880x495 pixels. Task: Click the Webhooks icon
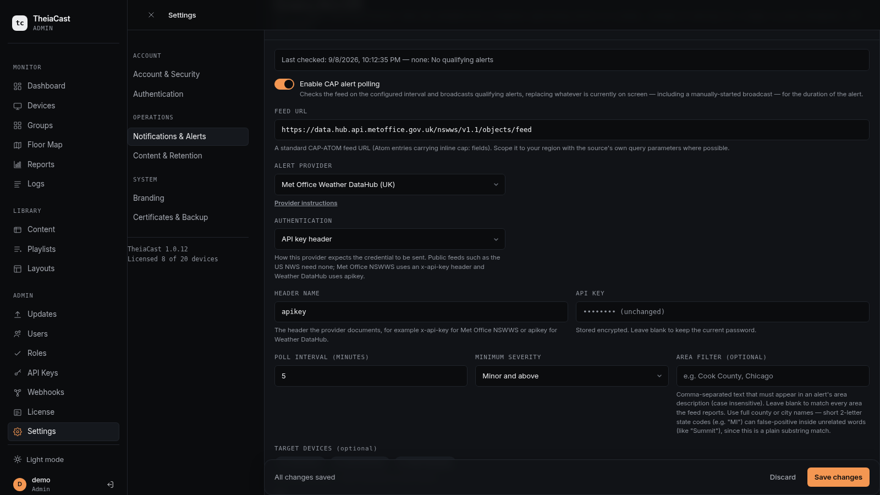coord(18,393)
